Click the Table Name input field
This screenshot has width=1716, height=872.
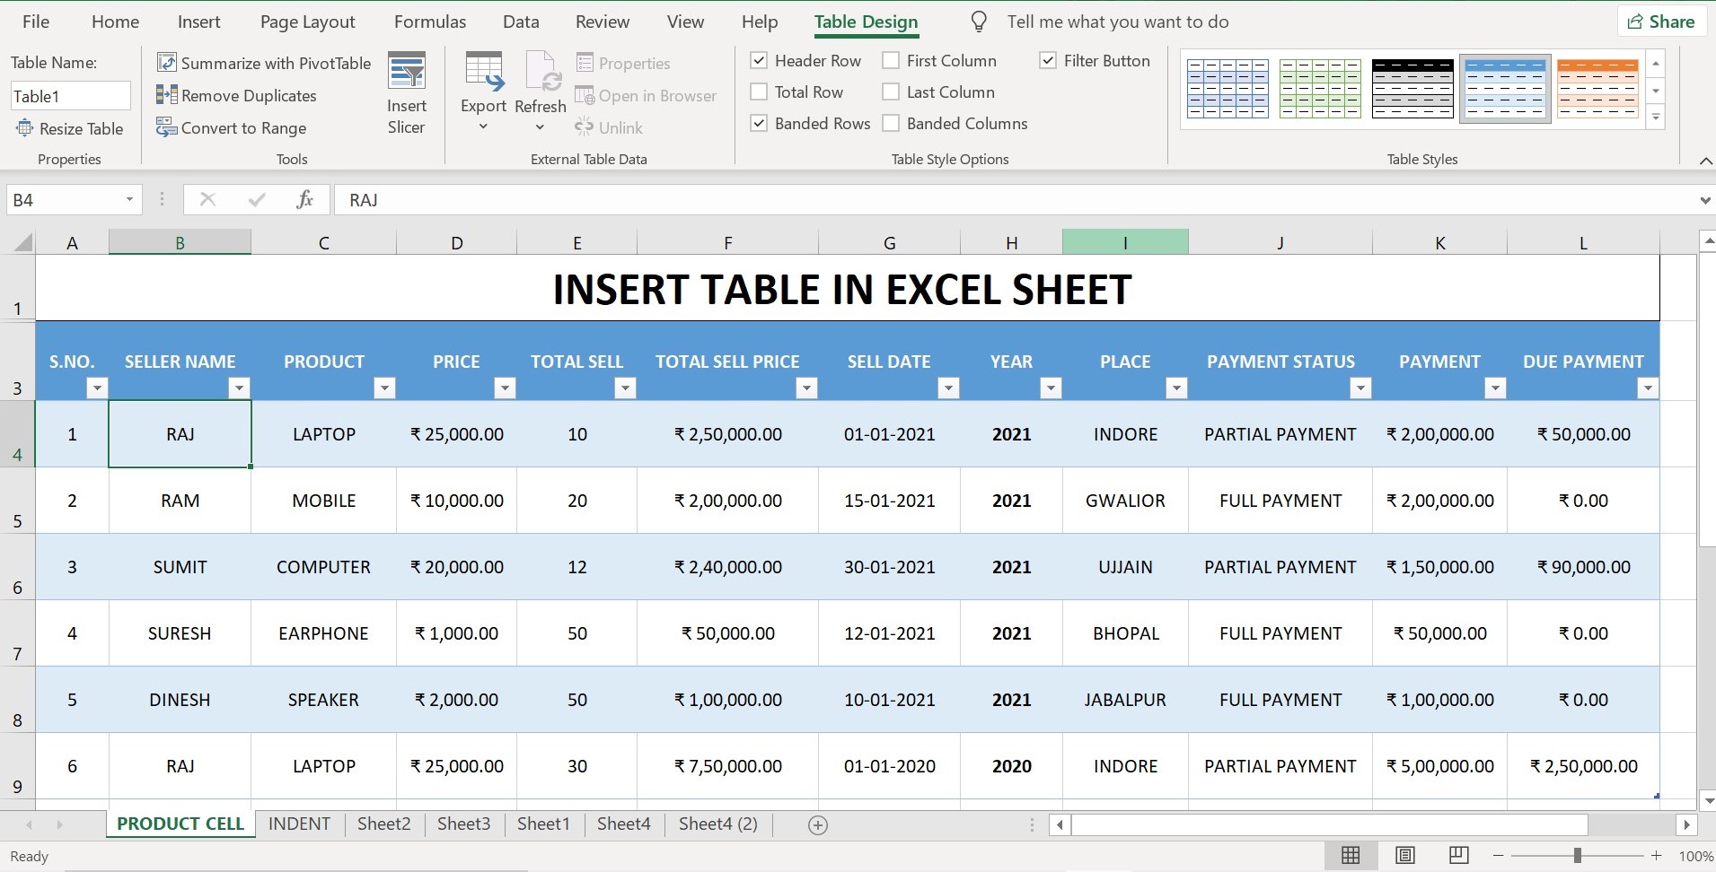click(71, 96)
